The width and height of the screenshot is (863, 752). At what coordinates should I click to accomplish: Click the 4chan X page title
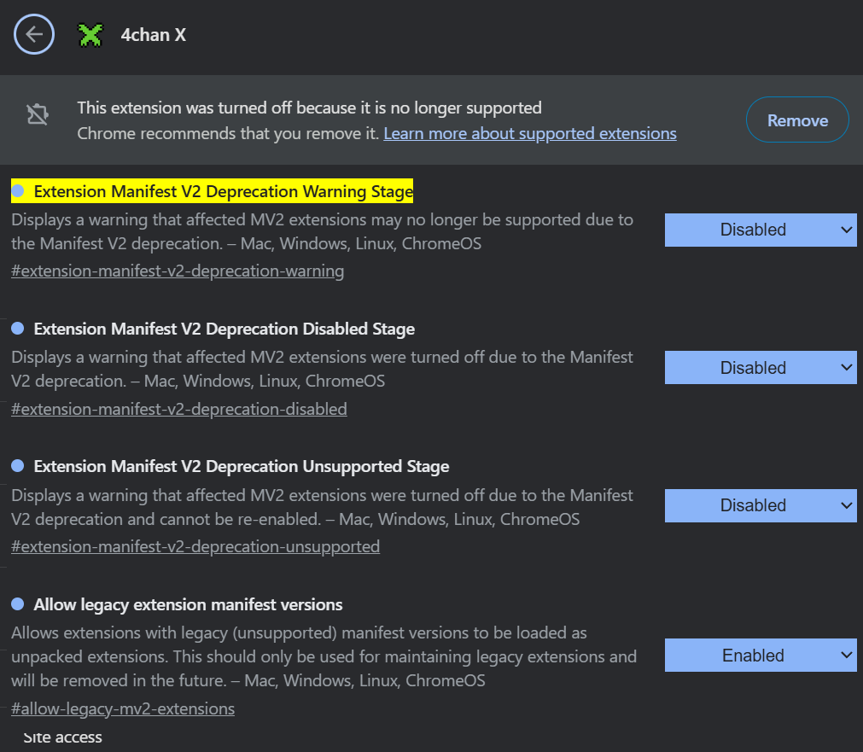[153, 35]
